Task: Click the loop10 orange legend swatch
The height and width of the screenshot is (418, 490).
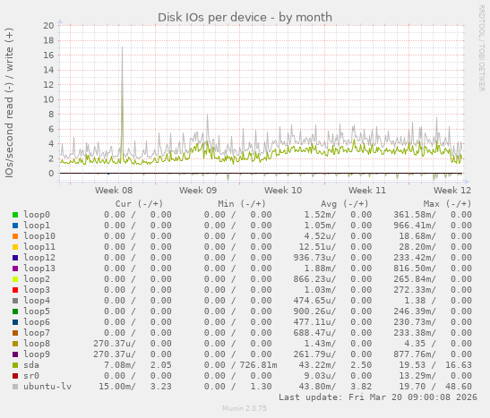Action: pos(15,236)
